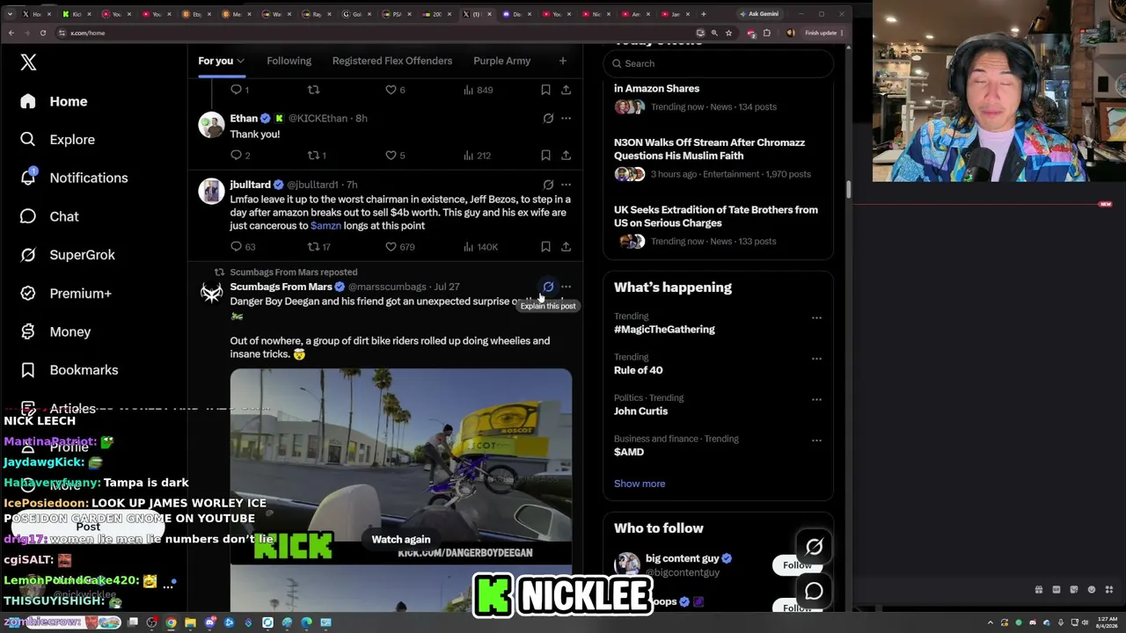Share jbulltard's Bezos post

(x=566, y=247)
